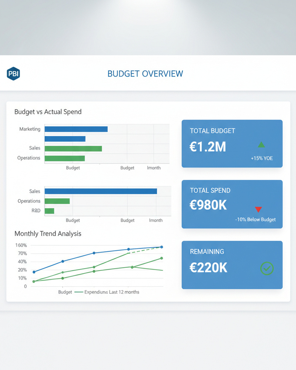Click the Budget vs Actual Spend heading
This screenshot has height=370, width=296.
tap(48, 112)
